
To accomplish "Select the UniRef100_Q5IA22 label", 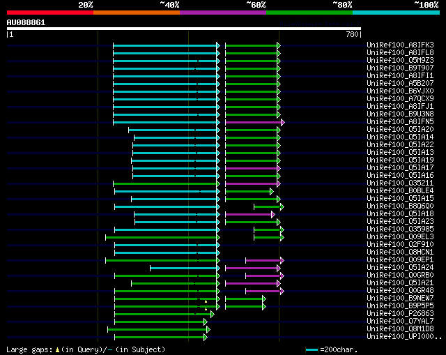I will click(x=400, y=145).
